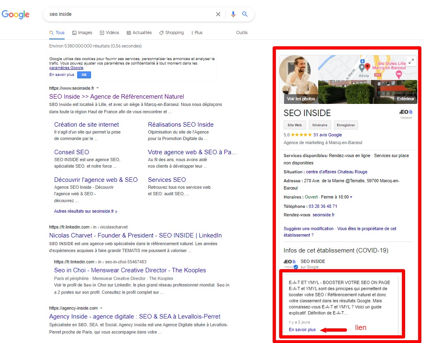Click Voir les photos thumbnail
The image size is (423, 343).
point(299,80)
